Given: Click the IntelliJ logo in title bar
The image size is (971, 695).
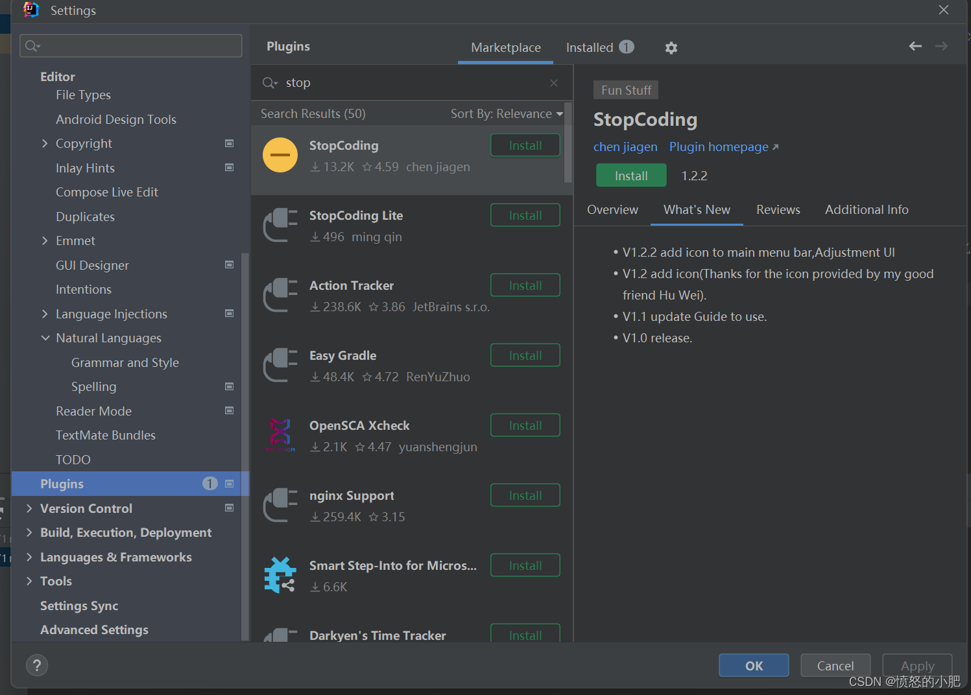Looking at the screenshot, I should [31, 10].
